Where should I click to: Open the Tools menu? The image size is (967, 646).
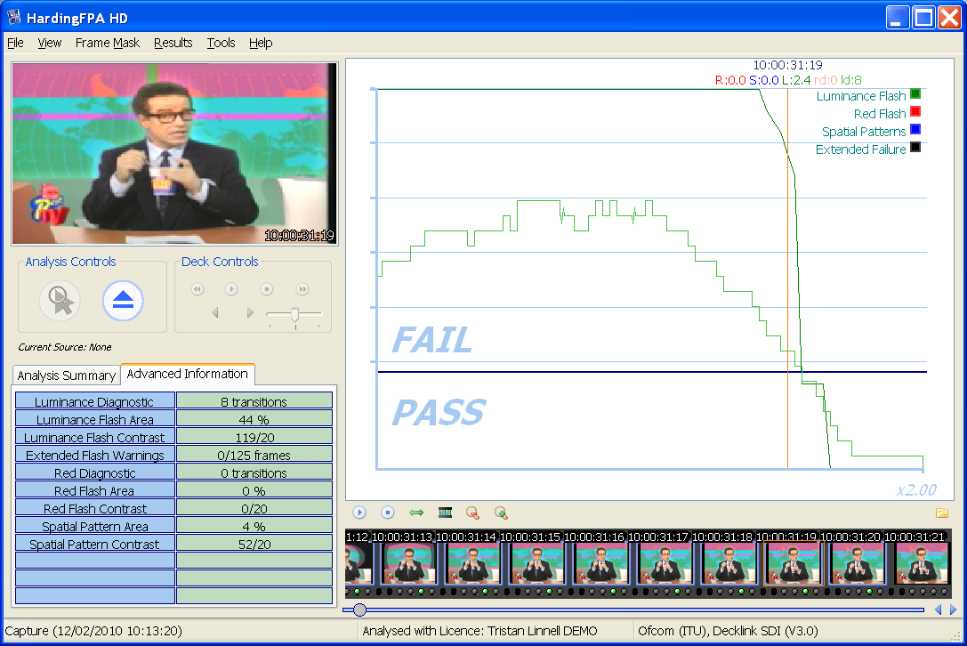pyautogui.click(x=221, y=43)
